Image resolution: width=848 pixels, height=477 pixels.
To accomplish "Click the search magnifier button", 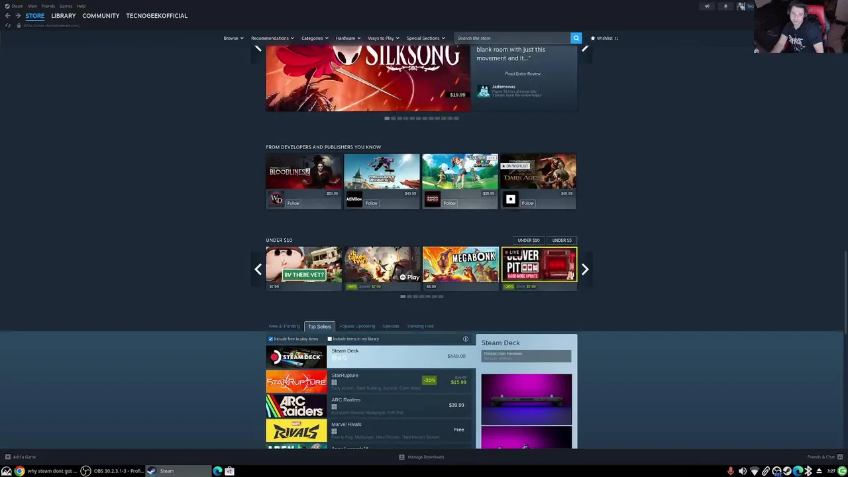I will pyautogui.click(x=576, y=38).
